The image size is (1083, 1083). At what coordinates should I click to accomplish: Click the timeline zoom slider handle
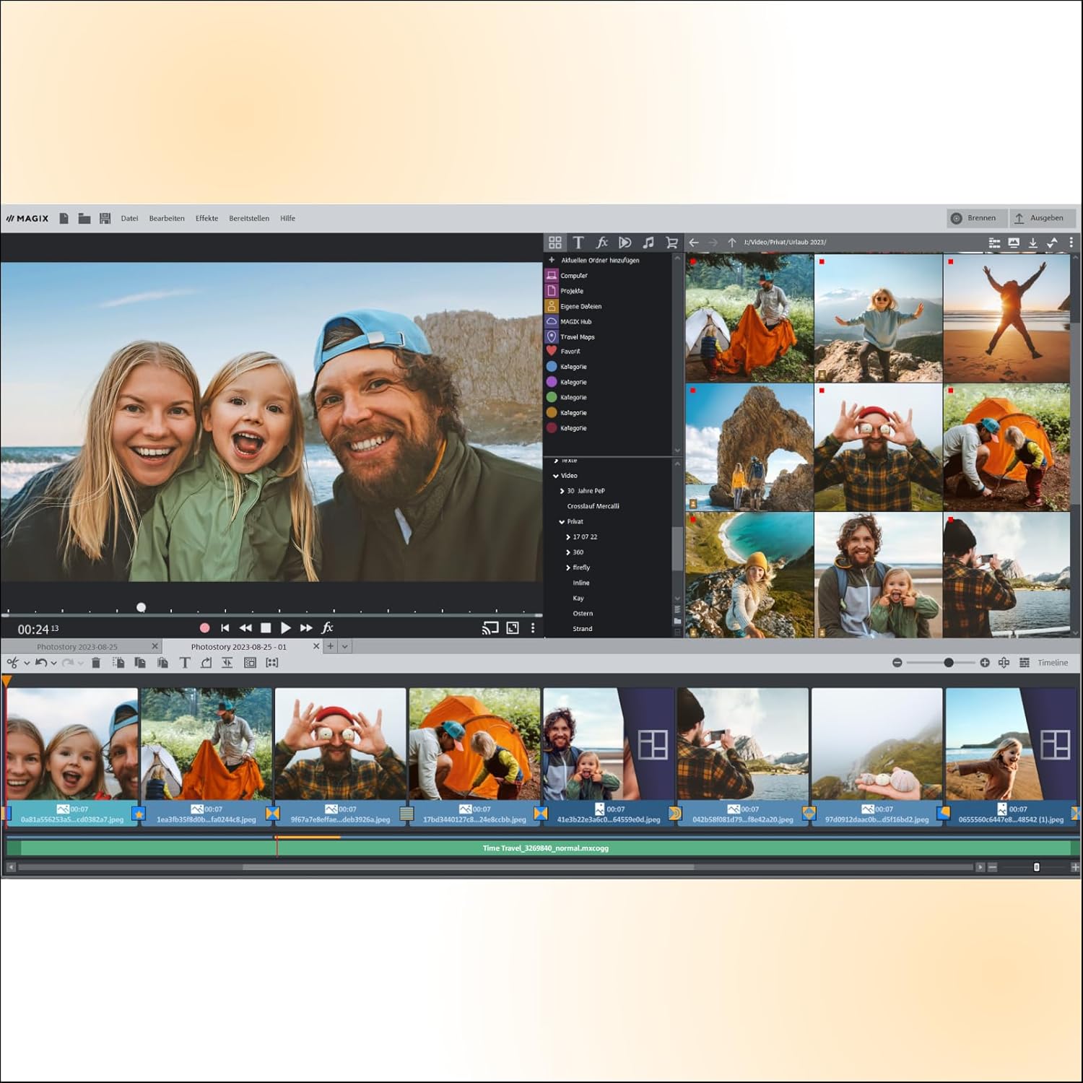click(x=949, y=663)
